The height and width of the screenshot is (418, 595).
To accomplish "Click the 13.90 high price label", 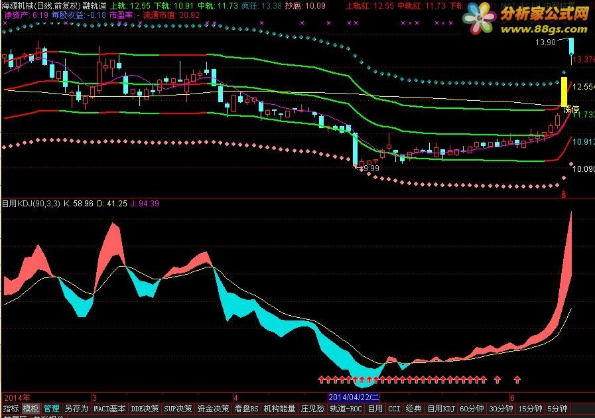I will coord(545,42).
